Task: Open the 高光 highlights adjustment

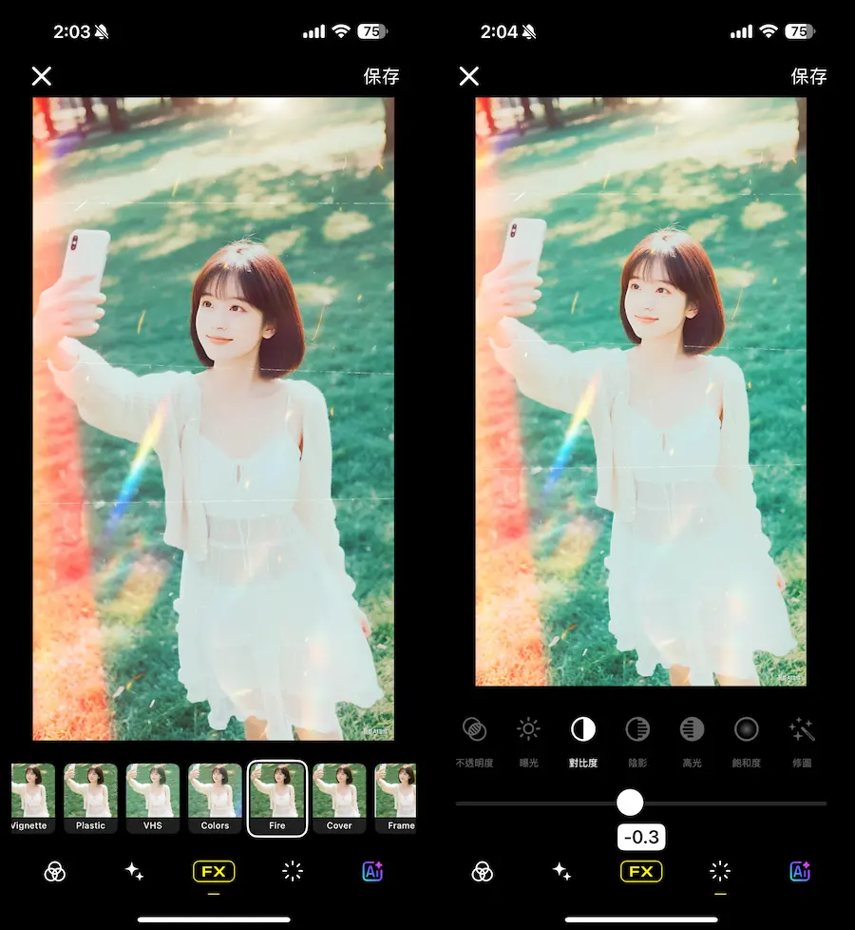Action: point(692,730)
